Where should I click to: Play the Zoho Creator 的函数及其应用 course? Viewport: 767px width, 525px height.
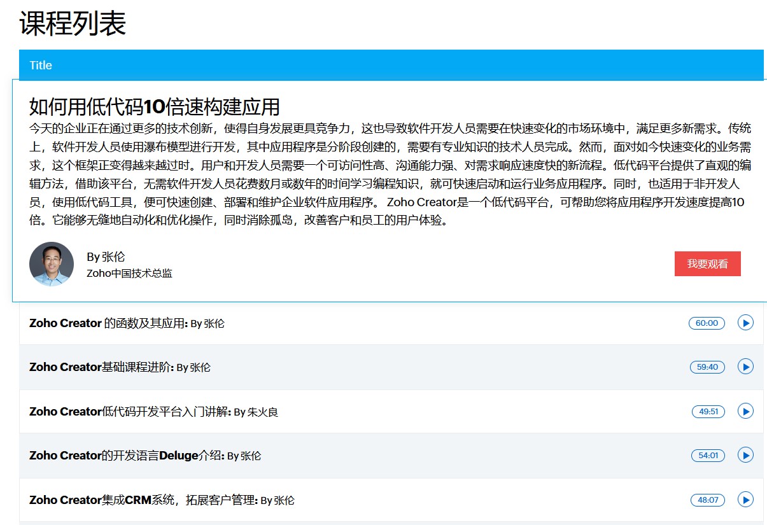745,323
